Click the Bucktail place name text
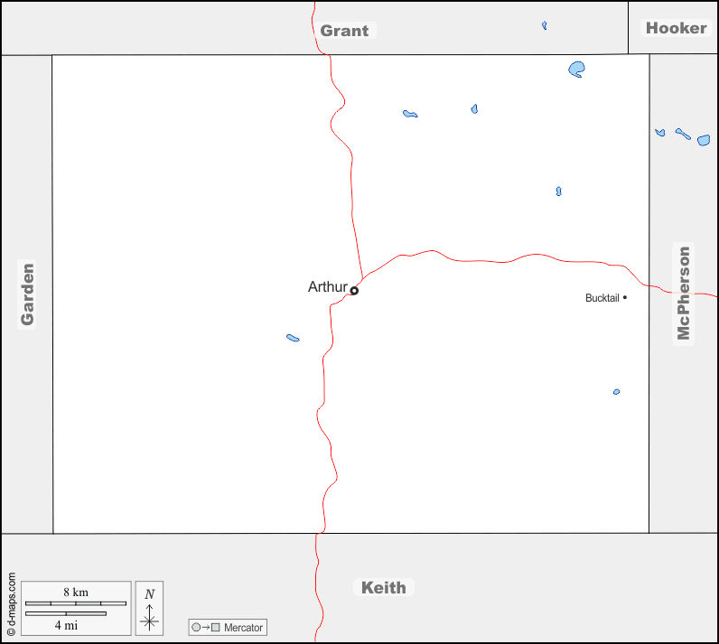719x644 pixels. 602,298
